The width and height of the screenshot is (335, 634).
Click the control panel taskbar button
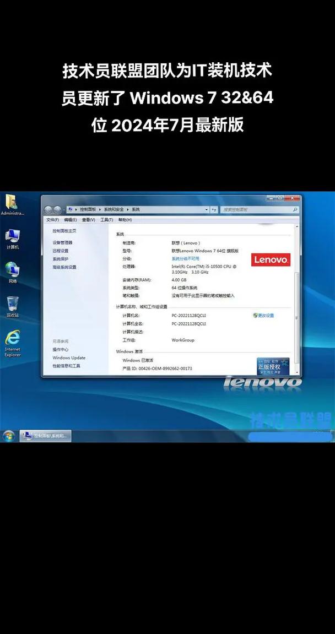tap(46, 436)
